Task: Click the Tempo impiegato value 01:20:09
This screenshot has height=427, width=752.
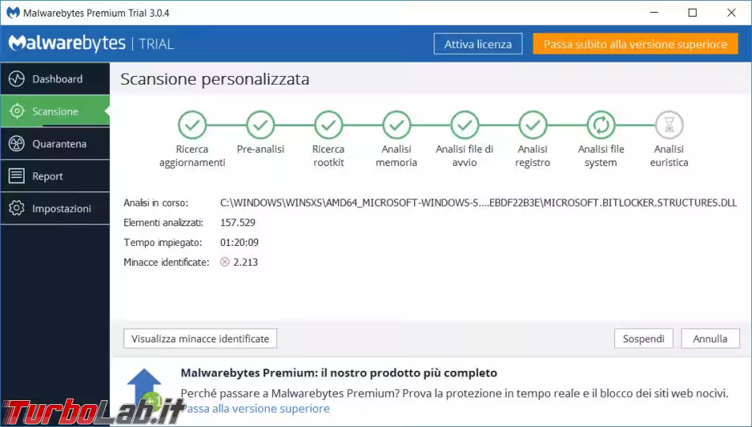Action: pyautogui.click(x=239, y=242)
